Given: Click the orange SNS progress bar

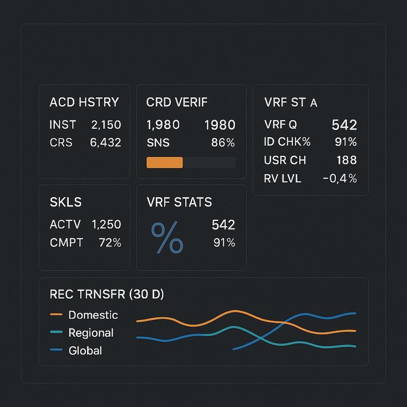Looking at the screenshot, I should [164, 162].
